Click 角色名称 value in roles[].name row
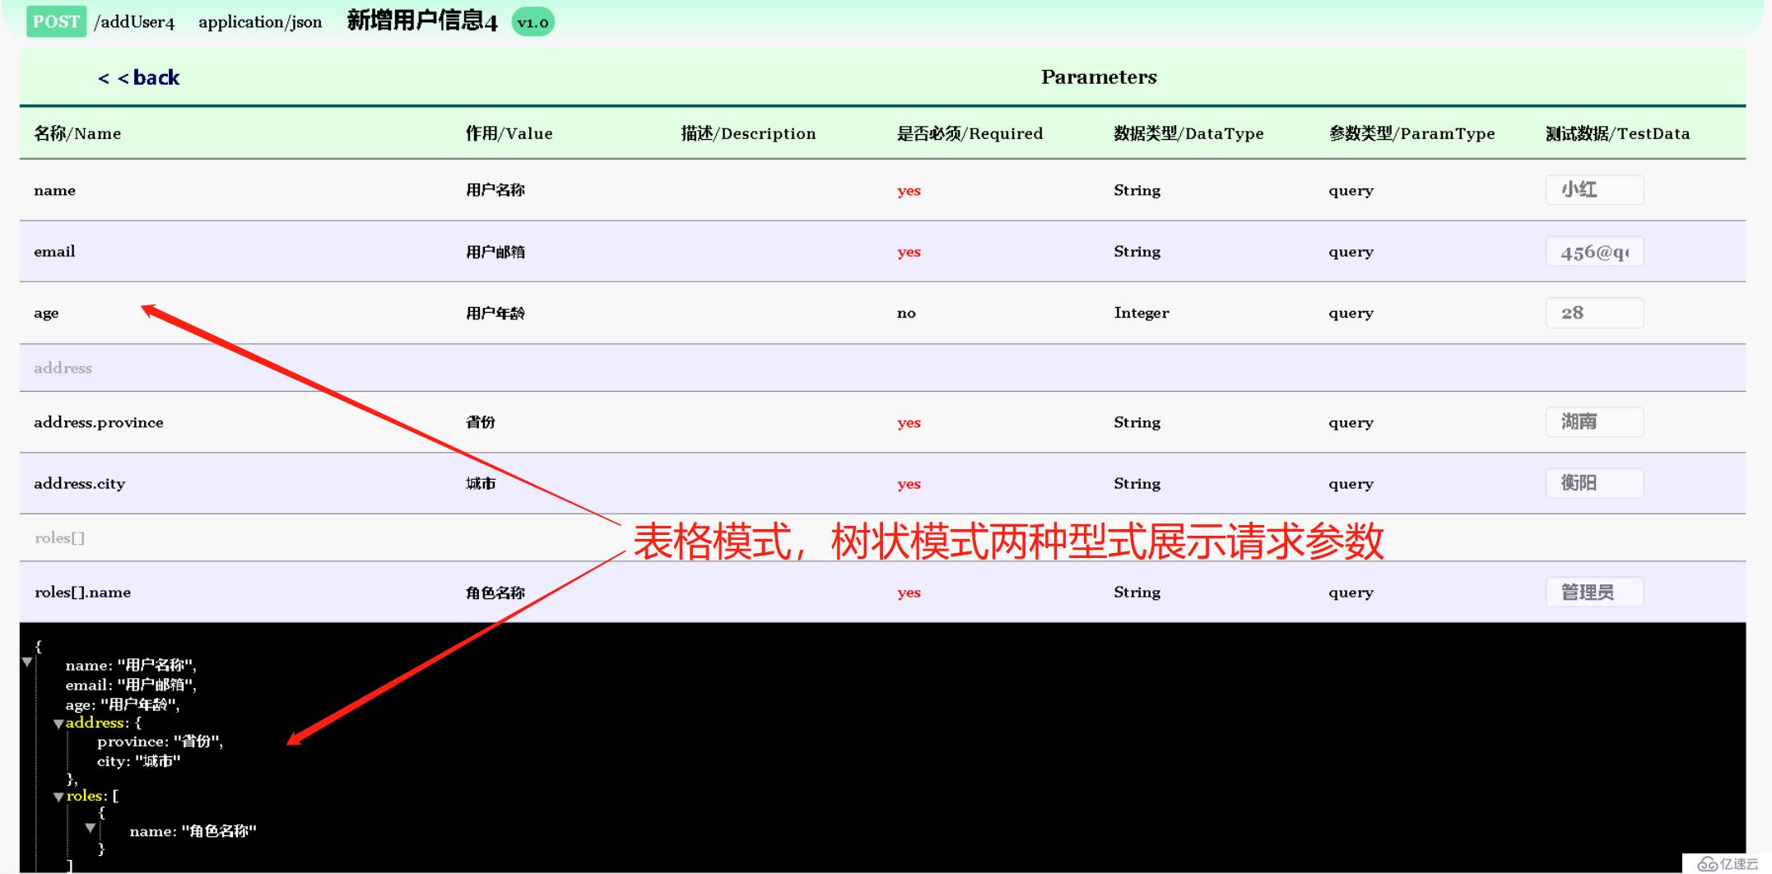The width and height of the screenshot is (1772, 874). pyautogui.click(x=495, y=593)
